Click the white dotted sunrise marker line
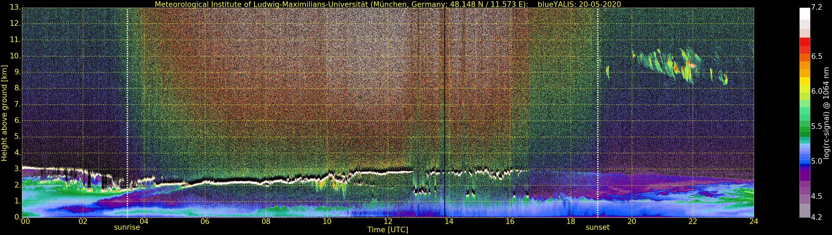Viewport: 832px width, 235px height. click(x=127, y=113)
